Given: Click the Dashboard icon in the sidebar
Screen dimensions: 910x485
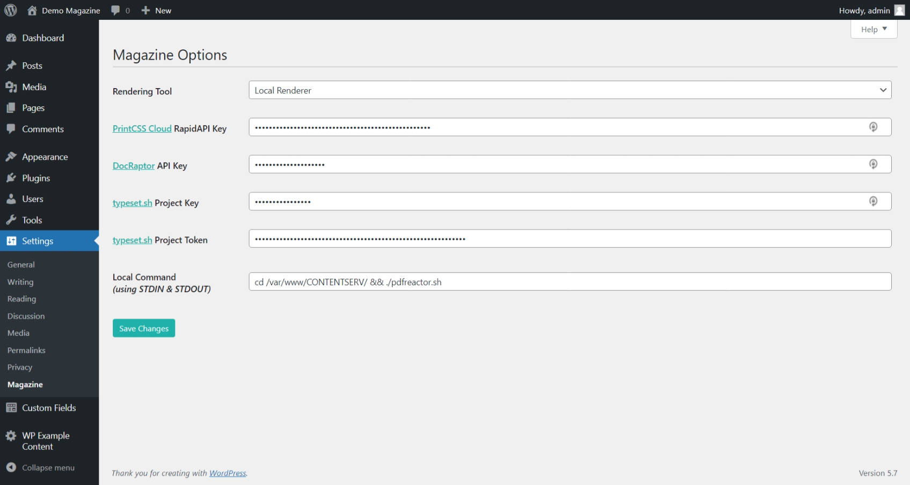Looking at the screenshot, I should coord(12,38).
